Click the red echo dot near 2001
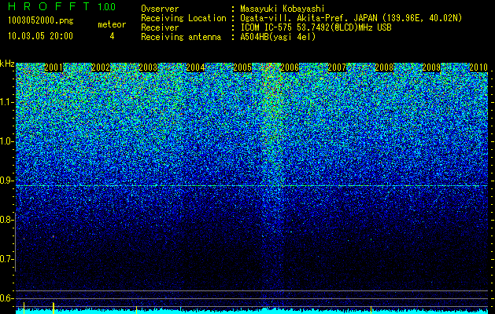 coord(53,236)
